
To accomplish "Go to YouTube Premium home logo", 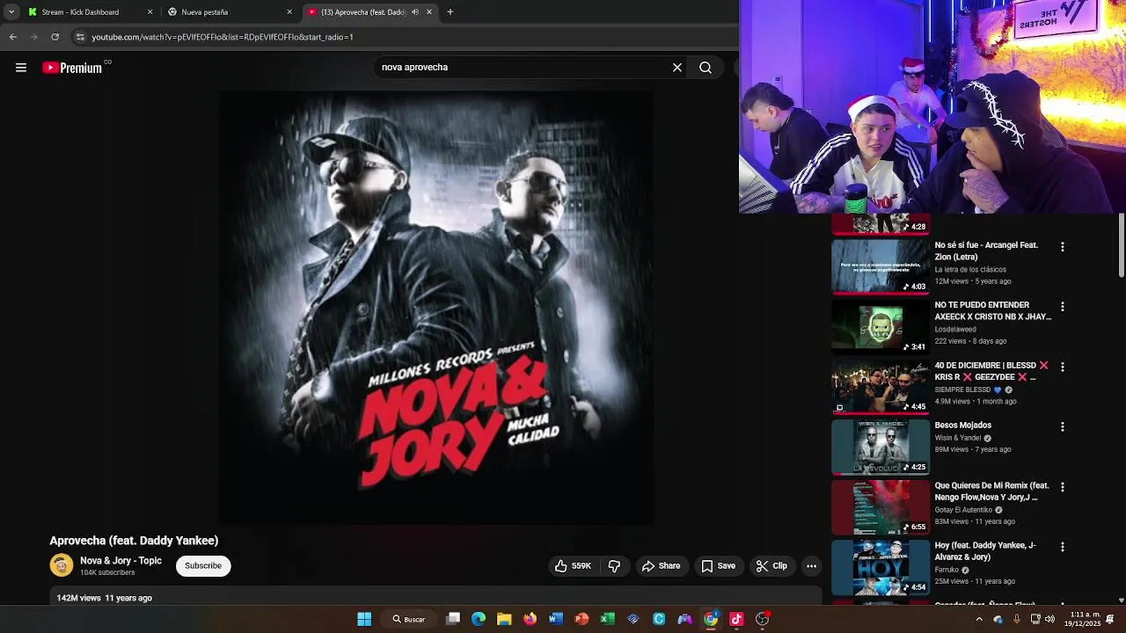I will [72, 68].
